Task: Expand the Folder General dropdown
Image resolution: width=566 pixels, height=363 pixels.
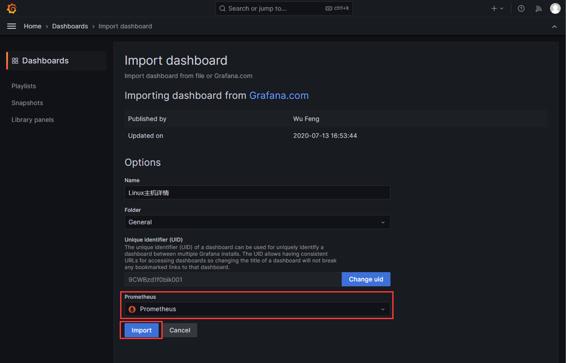Action: [x=257, y=222]
